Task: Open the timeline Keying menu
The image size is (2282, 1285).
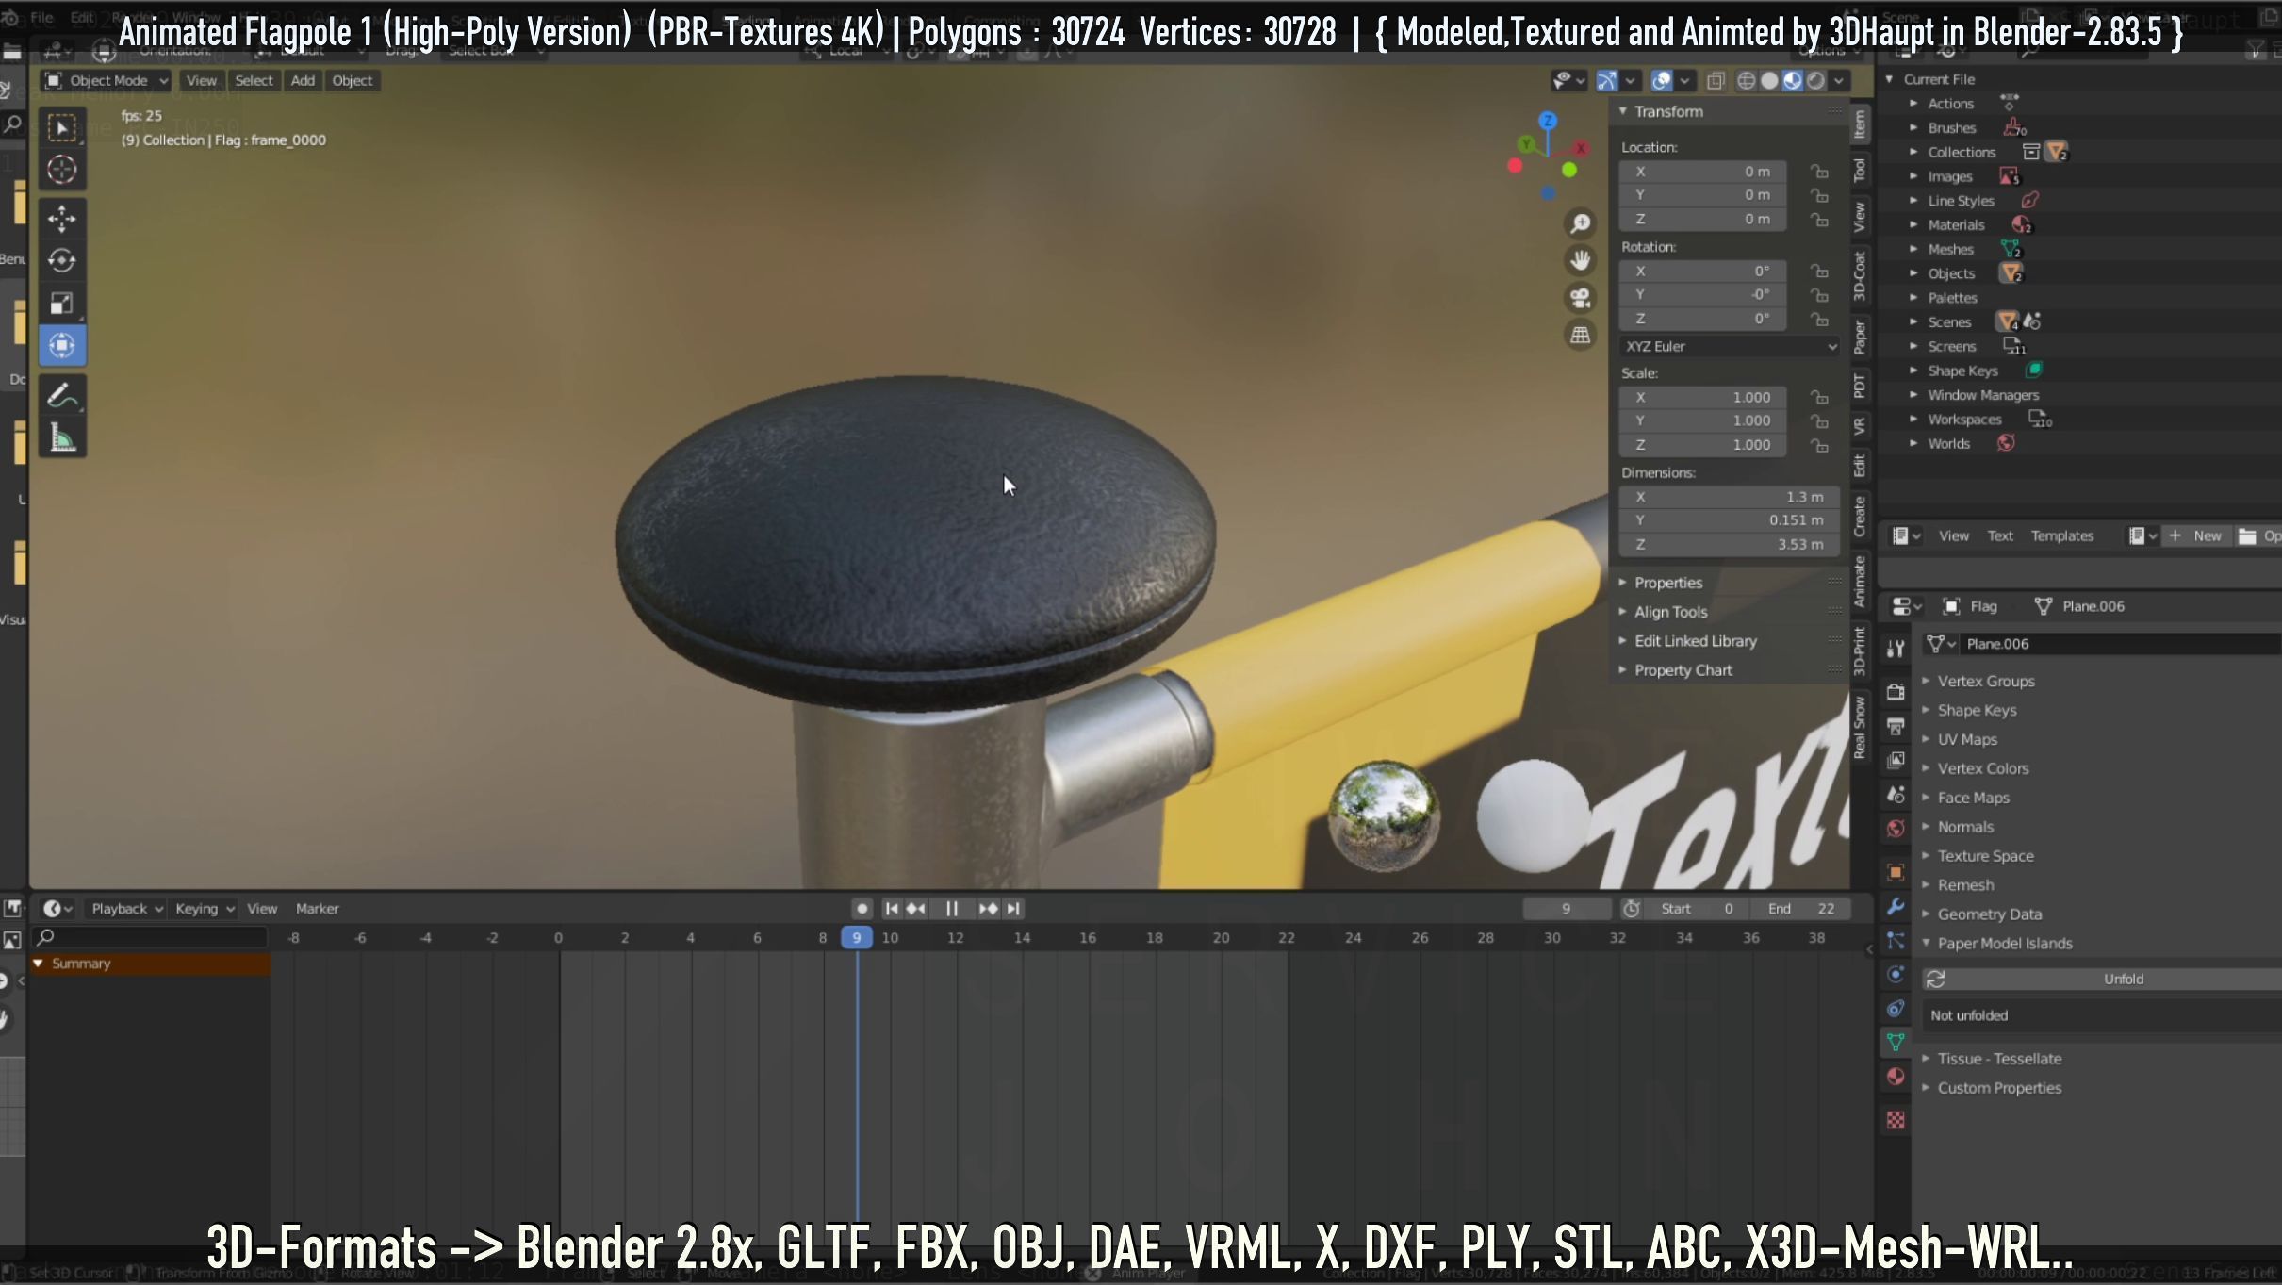Action: (x=205, y=909)
